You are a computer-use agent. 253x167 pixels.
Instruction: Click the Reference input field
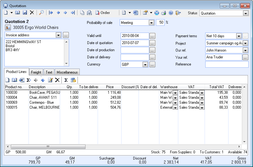pos(227,65)
